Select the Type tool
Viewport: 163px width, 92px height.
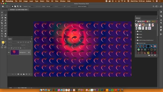coord(2,26)
